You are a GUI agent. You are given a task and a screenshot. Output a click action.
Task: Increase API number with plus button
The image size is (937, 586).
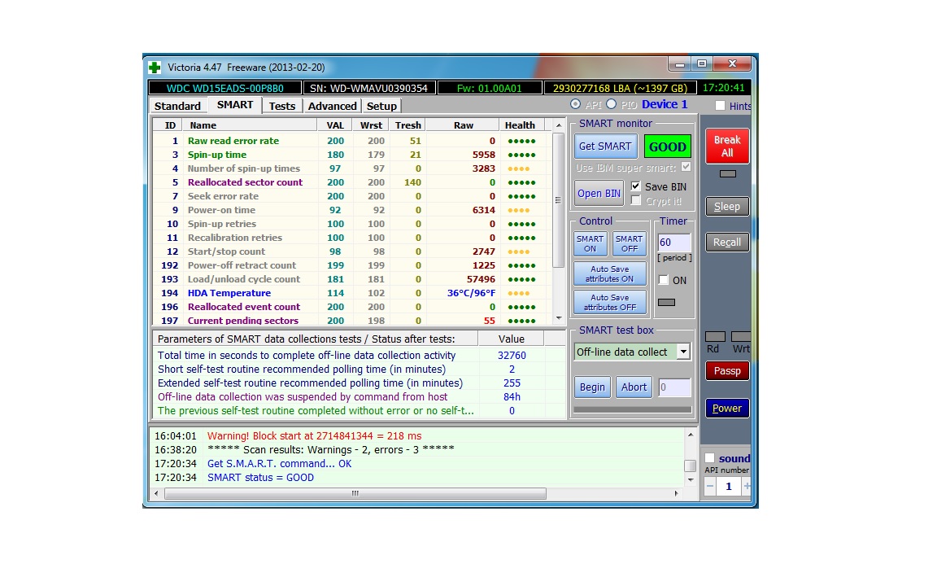[747, 487]
